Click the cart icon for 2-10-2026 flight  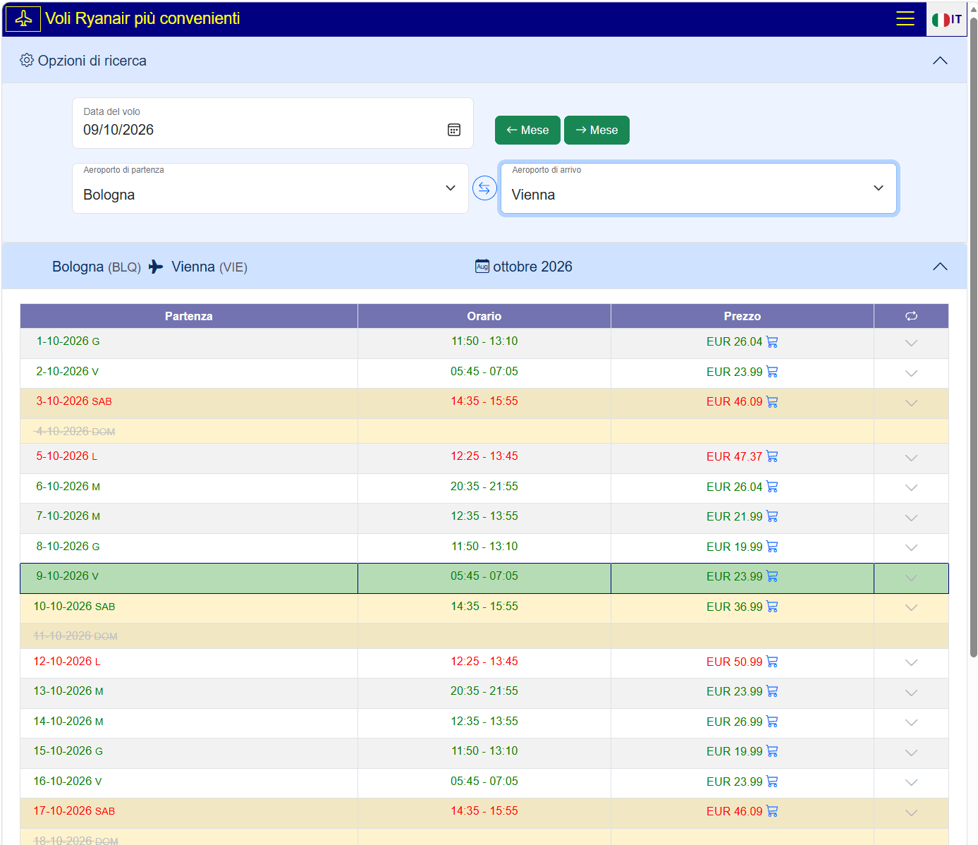click(772, 372)
